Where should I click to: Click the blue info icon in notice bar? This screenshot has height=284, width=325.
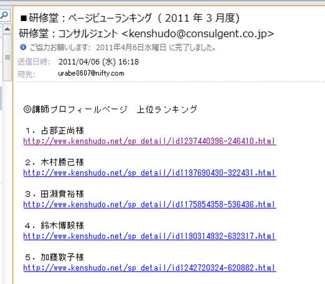23,47
